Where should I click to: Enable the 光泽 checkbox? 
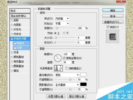coord(12,53)
